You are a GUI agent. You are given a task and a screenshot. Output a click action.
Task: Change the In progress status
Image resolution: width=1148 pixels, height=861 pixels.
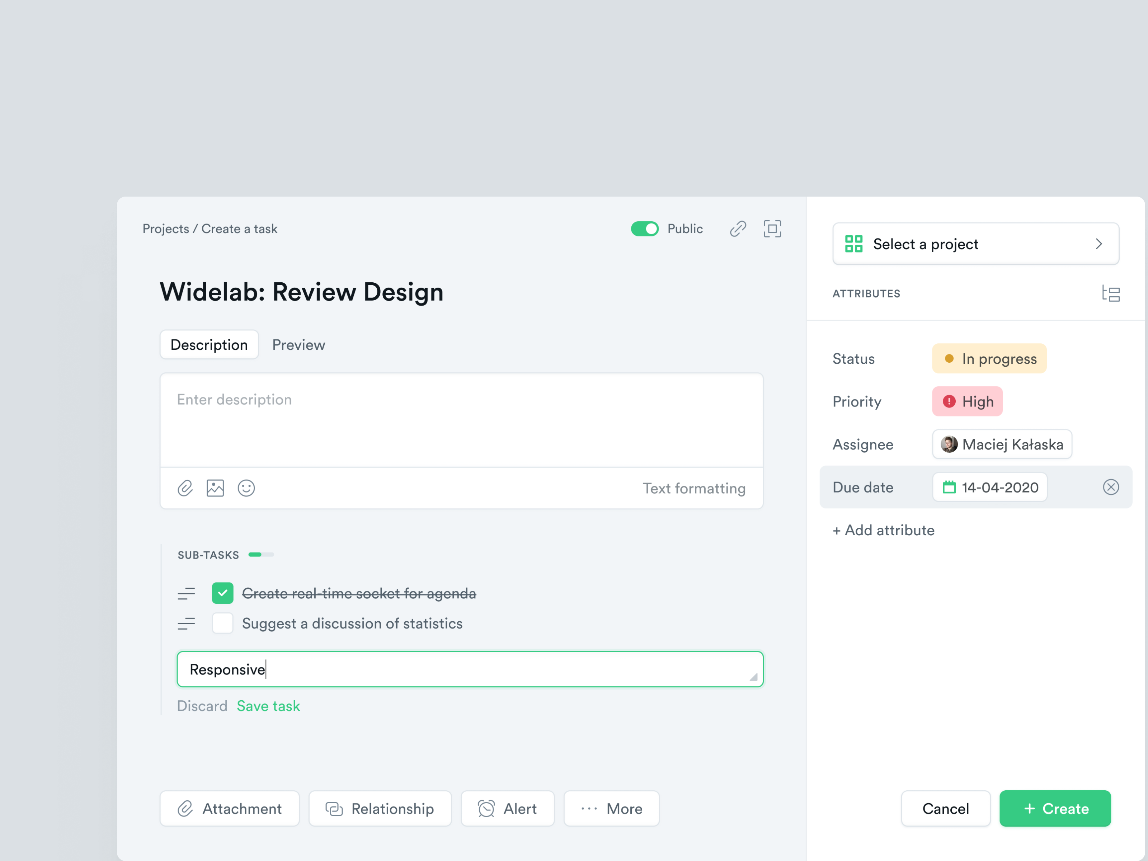pyautogui.click(x=989, y=358)
